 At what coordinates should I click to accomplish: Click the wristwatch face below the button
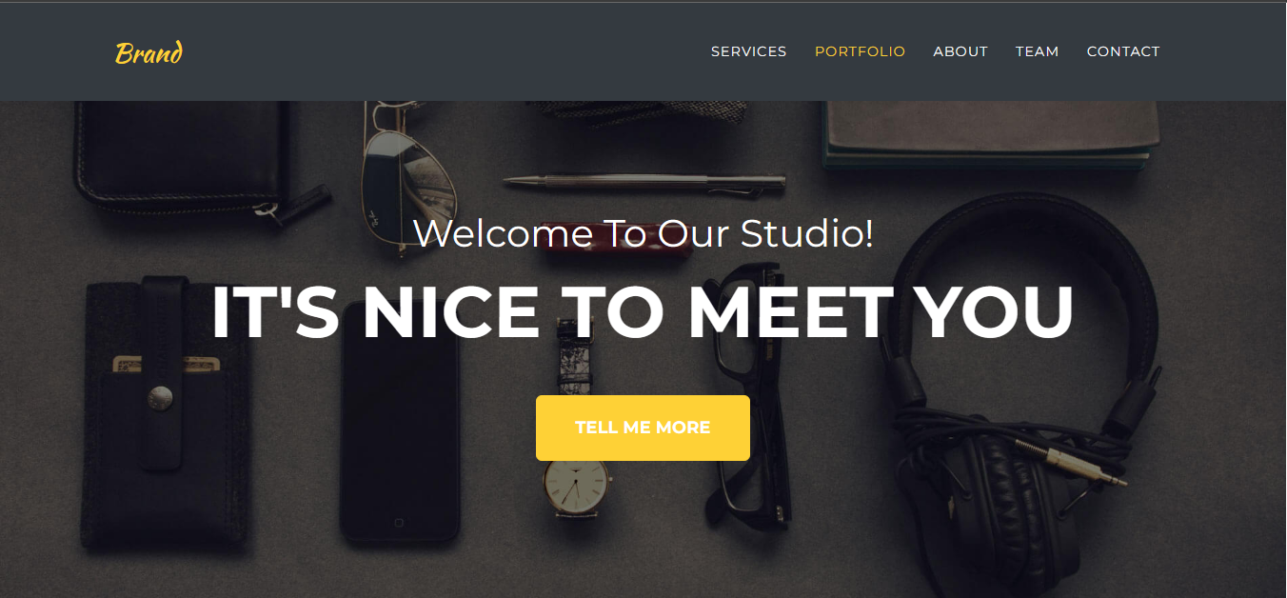coord(576,484)
